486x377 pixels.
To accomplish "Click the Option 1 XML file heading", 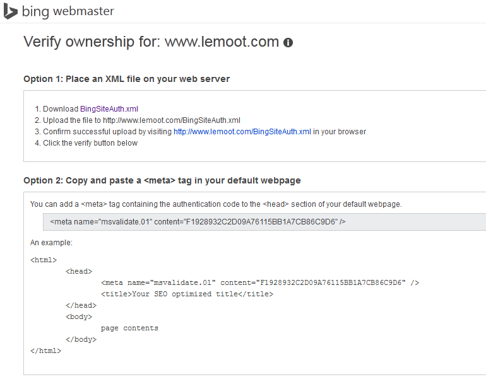I will point(126,79).
